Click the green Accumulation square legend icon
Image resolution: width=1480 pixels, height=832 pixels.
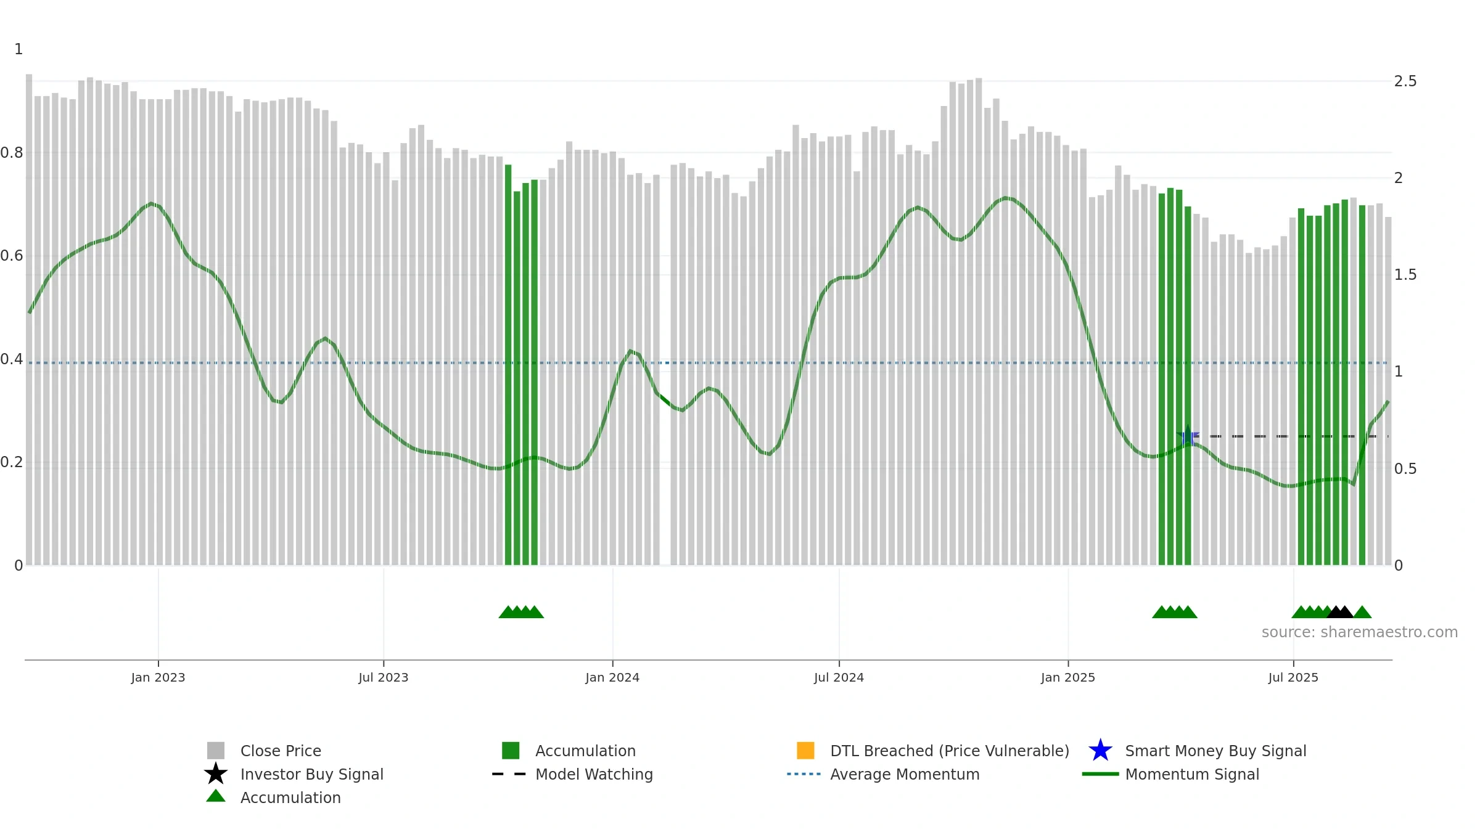511,750
